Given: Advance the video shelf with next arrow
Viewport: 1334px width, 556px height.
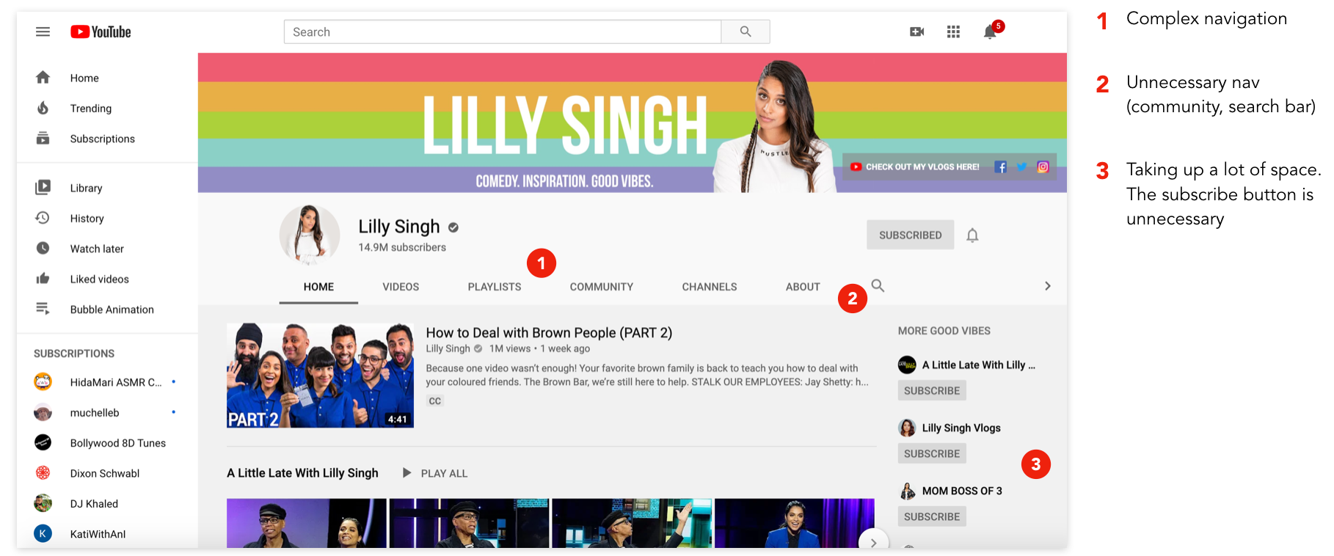Looking at the screenshot, I should (x=873, y=542).
